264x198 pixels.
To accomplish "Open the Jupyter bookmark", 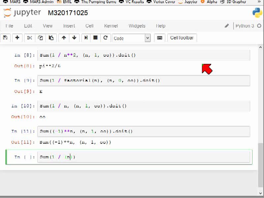I will [187, 2].
